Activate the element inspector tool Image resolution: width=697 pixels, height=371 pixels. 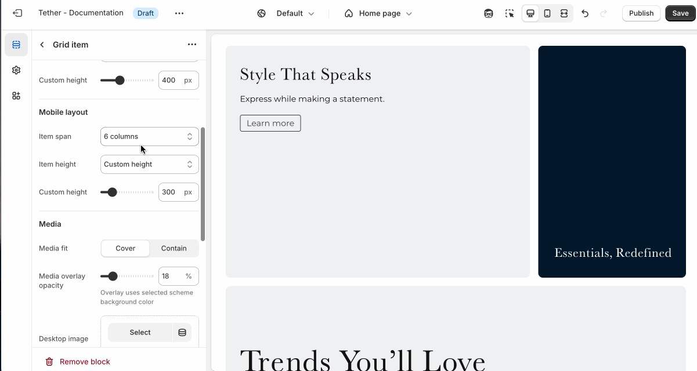pos(510,13)
